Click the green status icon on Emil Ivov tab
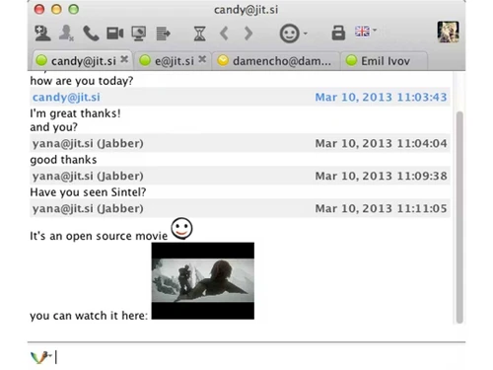Screen dimensions: 493x370 pos(351,60)
